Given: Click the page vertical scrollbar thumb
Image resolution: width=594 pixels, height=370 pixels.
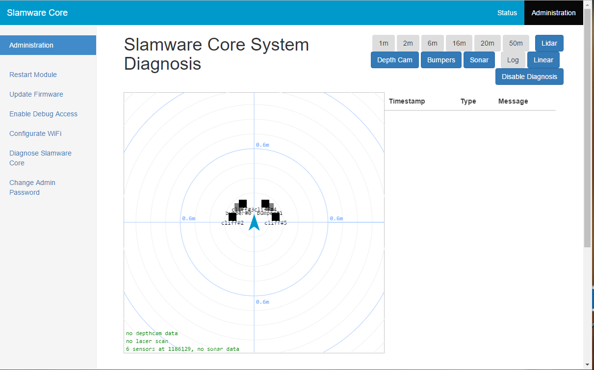Looking at the screenshot, I should coord(588,128).
